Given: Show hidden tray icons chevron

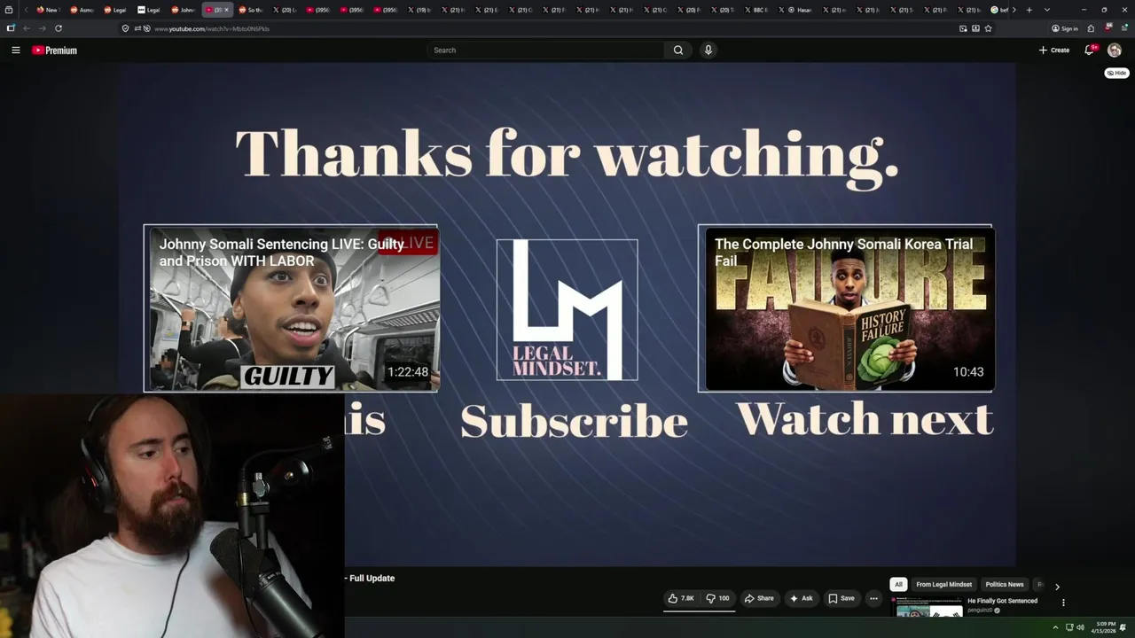Looking at the screenshot, I should coord(1055,627).
